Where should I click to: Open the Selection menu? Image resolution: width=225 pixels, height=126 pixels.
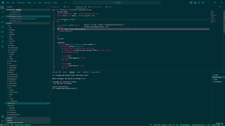pos(21,2)
